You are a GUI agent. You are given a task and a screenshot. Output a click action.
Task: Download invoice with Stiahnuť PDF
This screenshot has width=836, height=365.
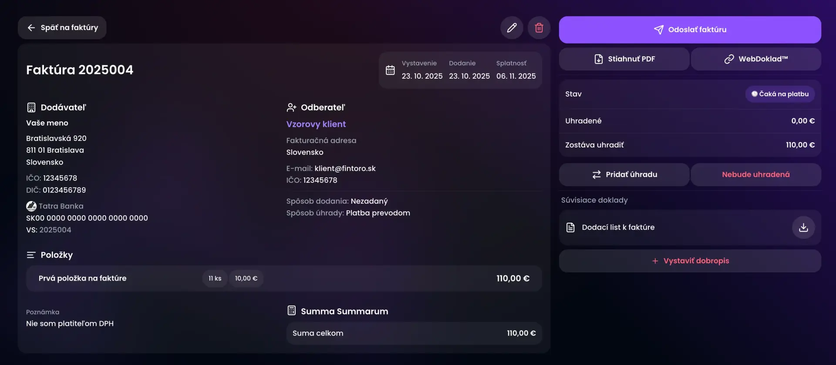click(624, 59)
